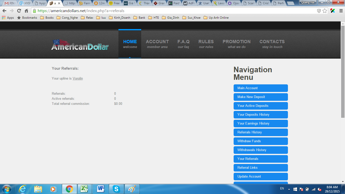Open the CONTACTS nav item
Viewport: 345px width, 194px height.
coord(272,44)
